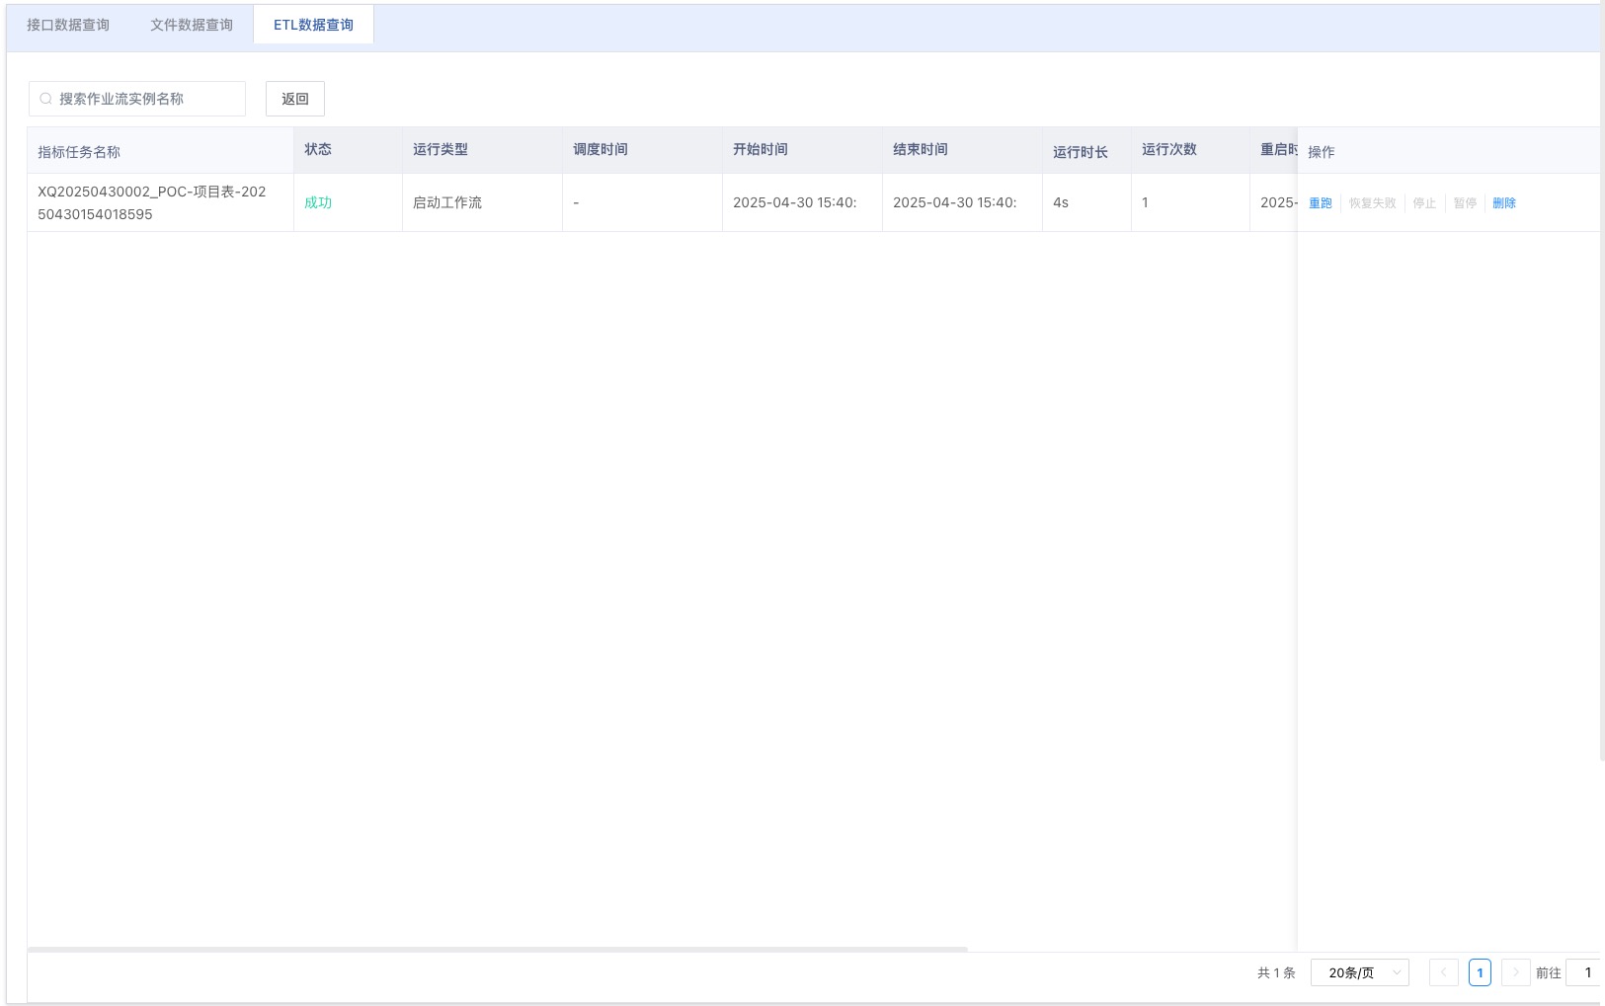This screenshot has width=1605, height=1006.
Task: Select page 1 in the pagination
Action: click(x=1480, y=972)
